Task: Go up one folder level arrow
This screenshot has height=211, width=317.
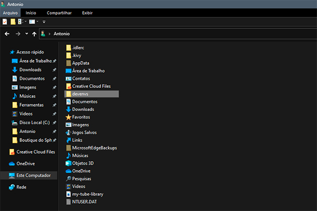Action: pyautogui.click(x=34, y=34)
